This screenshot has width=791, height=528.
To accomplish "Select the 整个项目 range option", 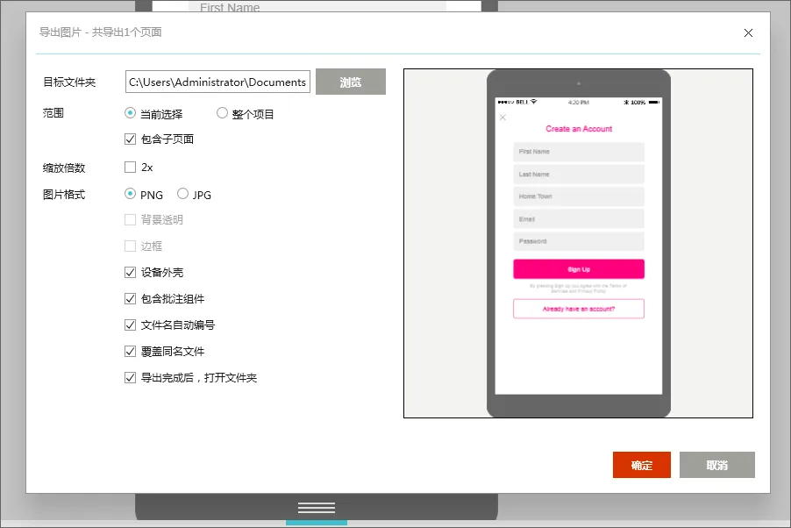I will click(222, 113).
